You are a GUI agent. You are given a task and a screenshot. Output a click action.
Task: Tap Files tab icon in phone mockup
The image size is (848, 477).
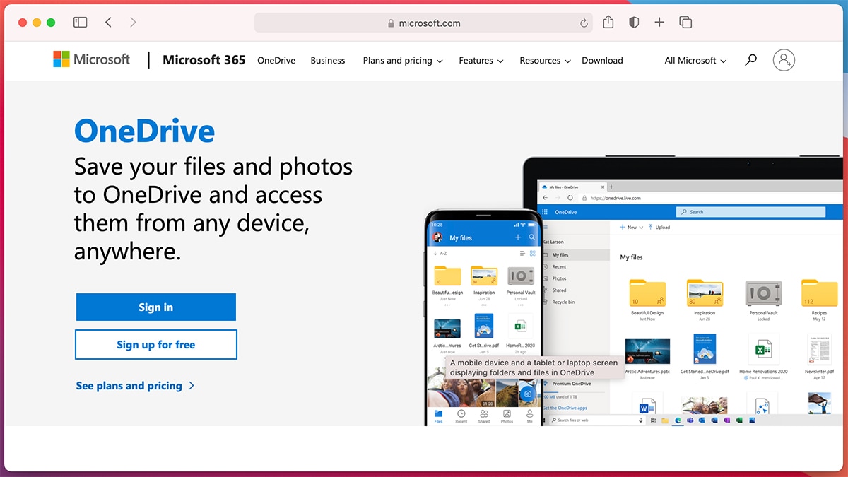click(438, 413)
